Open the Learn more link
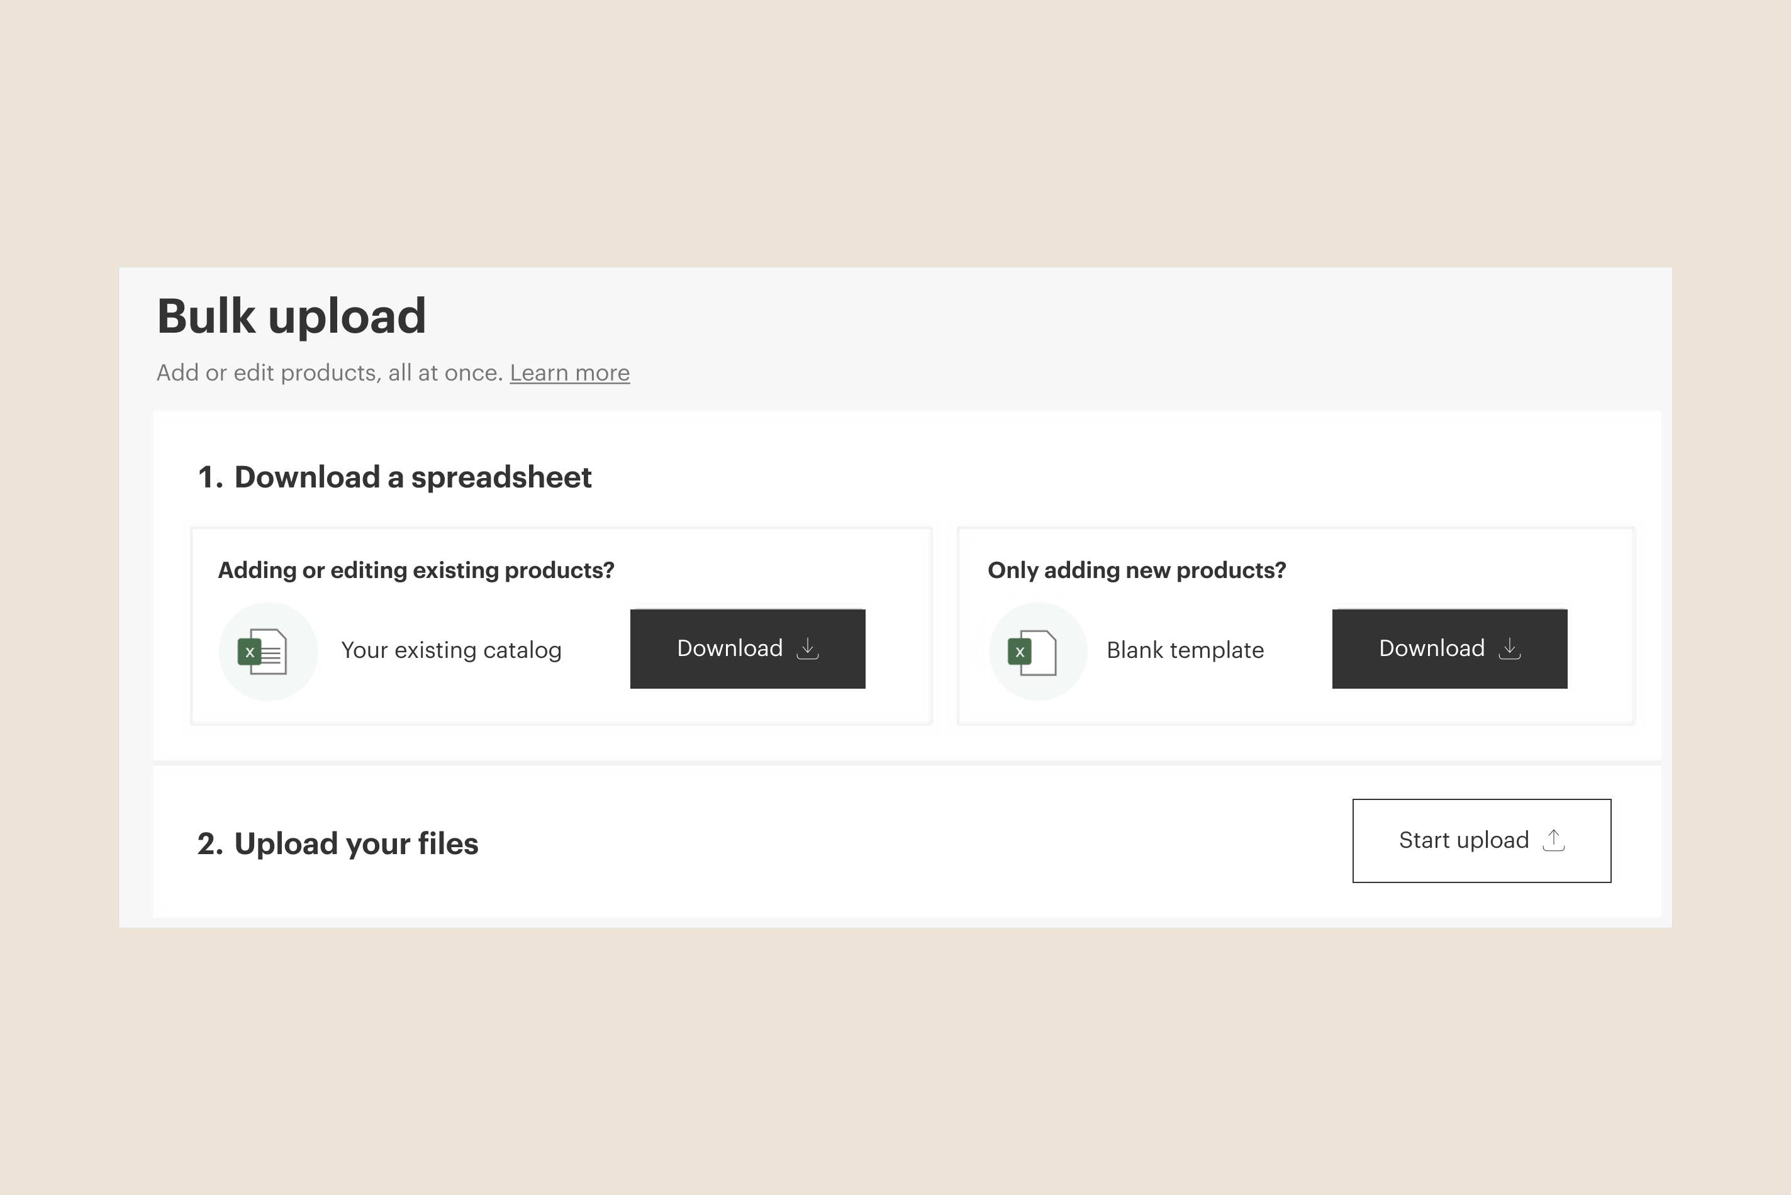 coord(569,373)
